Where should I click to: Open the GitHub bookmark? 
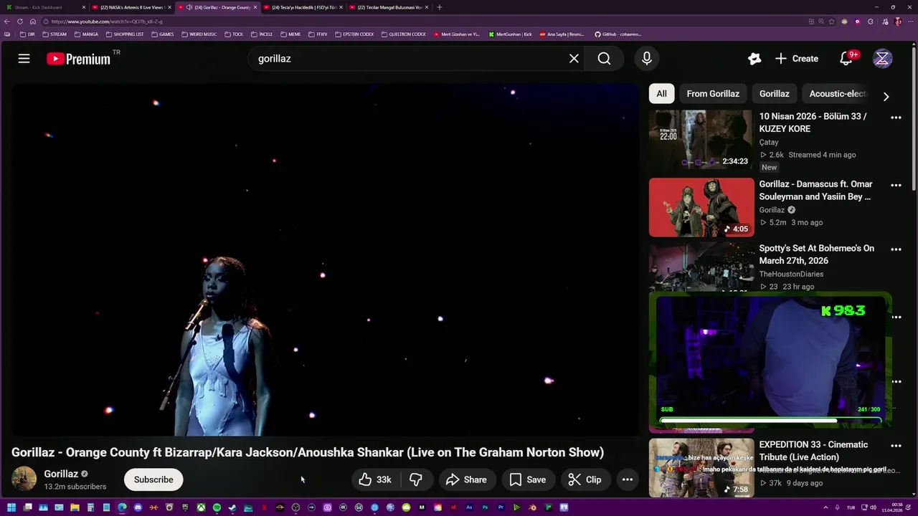[x=617, y=34]
